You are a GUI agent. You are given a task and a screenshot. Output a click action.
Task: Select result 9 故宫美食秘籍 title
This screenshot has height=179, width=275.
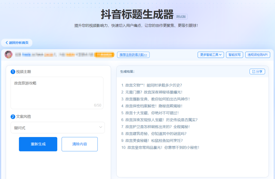(152, 141)
